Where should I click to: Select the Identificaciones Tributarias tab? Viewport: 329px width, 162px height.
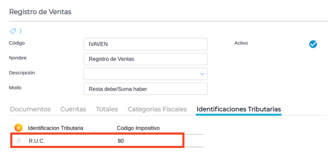238,109
